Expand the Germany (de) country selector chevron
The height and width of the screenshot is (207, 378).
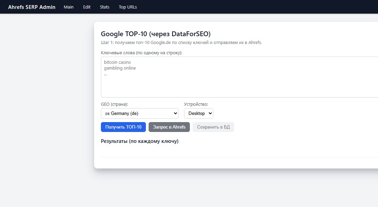tap(175, 113)
